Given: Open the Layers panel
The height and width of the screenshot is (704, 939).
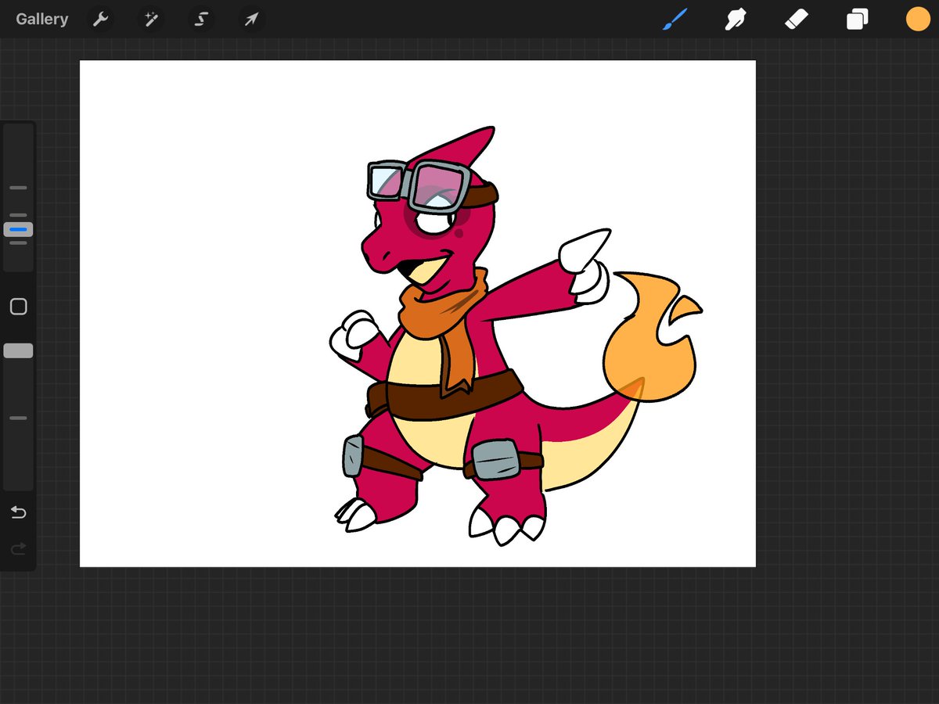Looking at the screenshot, I should tap(858, 20).
